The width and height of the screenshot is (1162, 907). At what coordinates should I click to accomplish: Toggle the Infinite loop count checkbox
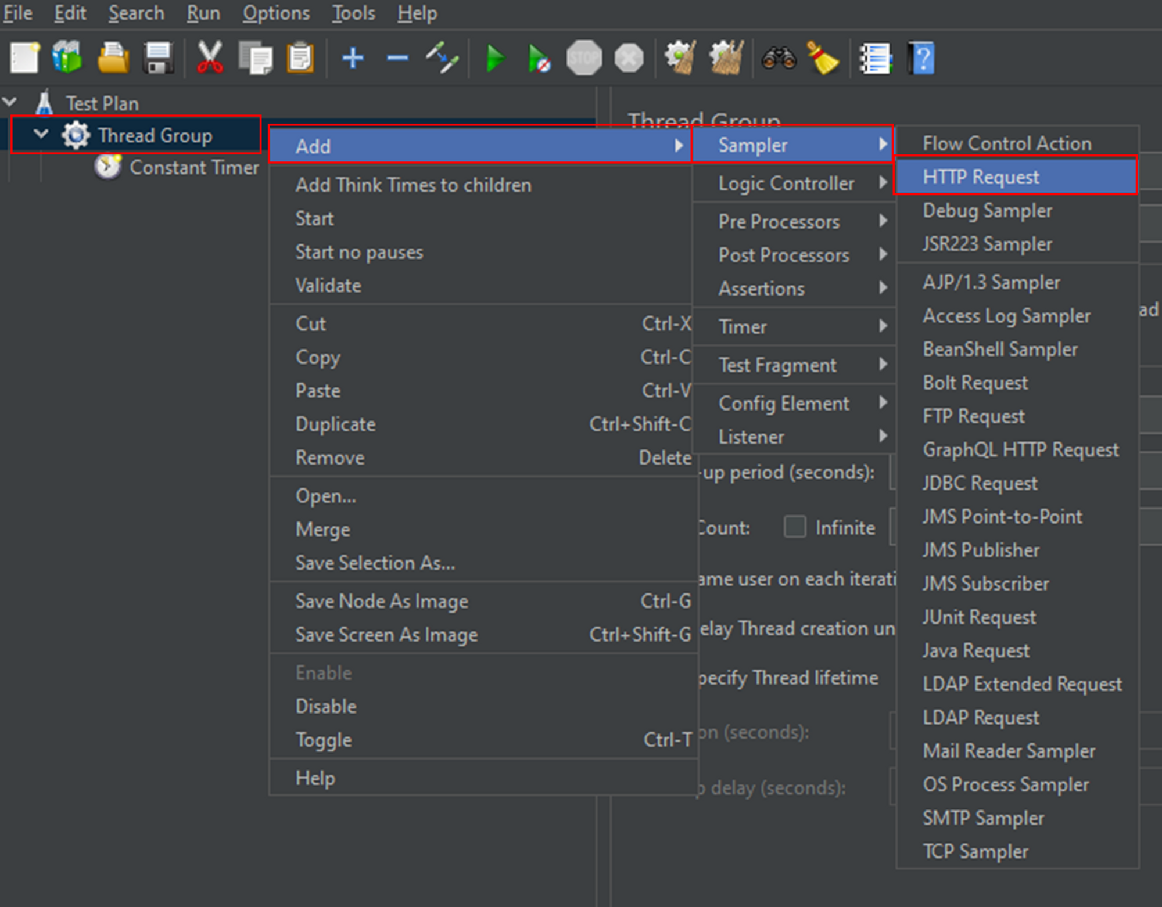click(794, 527)
